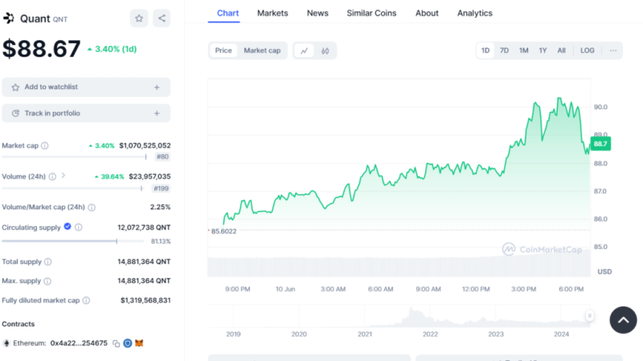Click the info icon next to Total supply
The height and width of the screenshot is (361, 643).
pyautogui.click(x=48, y=262)
